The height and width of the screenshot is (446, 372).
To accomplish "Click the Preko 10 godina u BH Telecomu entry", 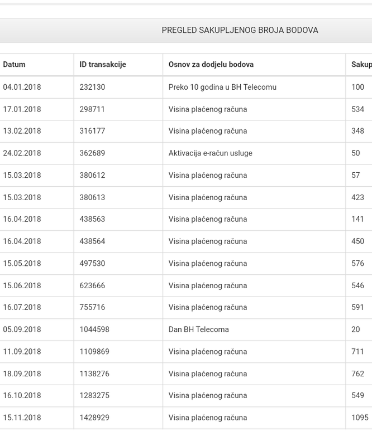I will (222, 87).
